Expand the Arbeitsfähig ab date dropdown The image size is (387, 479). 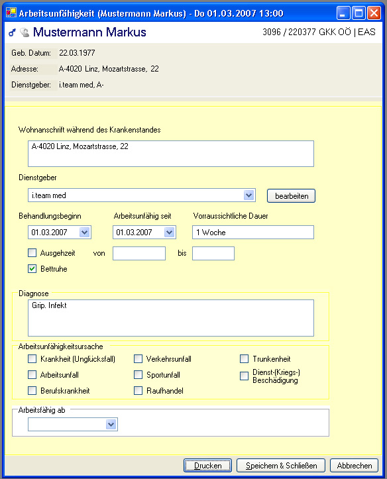pos(111,424)
